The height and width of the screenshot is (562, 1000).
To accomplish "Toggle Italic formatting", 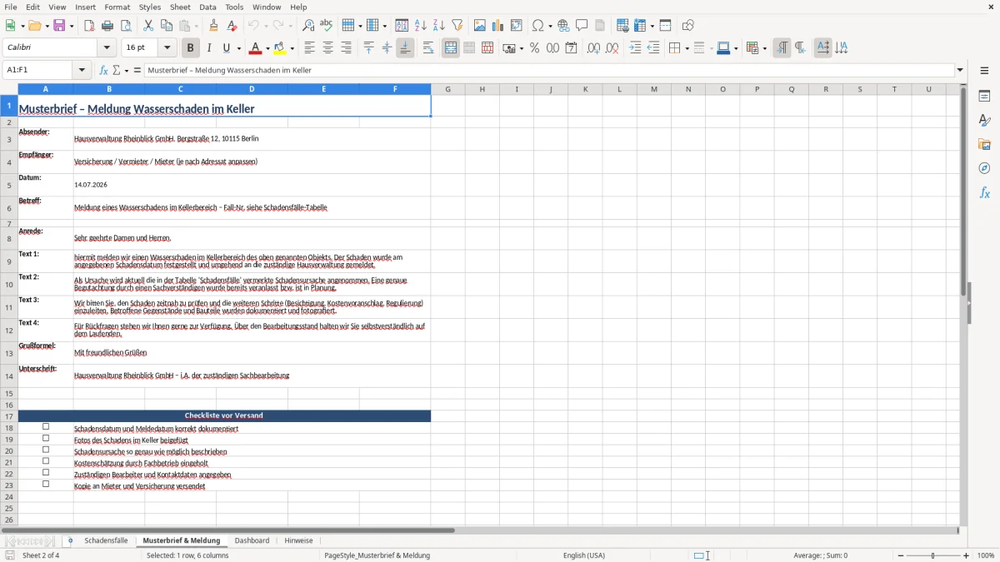I will (x=209, y=48).
